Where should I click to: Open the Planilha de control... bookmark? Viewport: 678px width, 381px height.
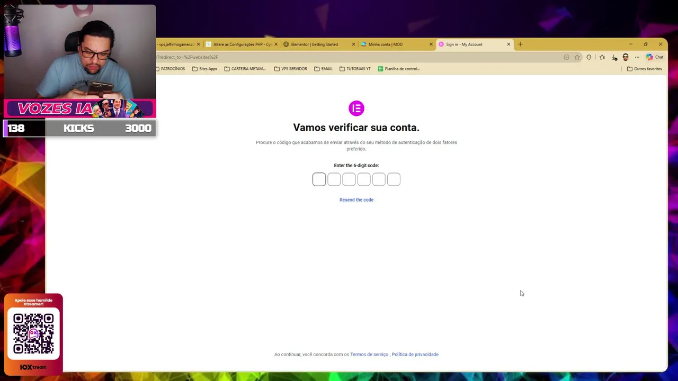398,69
